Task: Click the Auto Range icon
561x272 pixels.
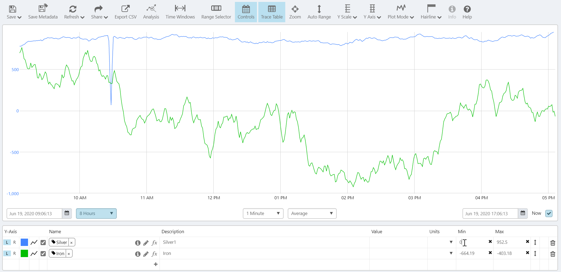Action: pos(319,9)
